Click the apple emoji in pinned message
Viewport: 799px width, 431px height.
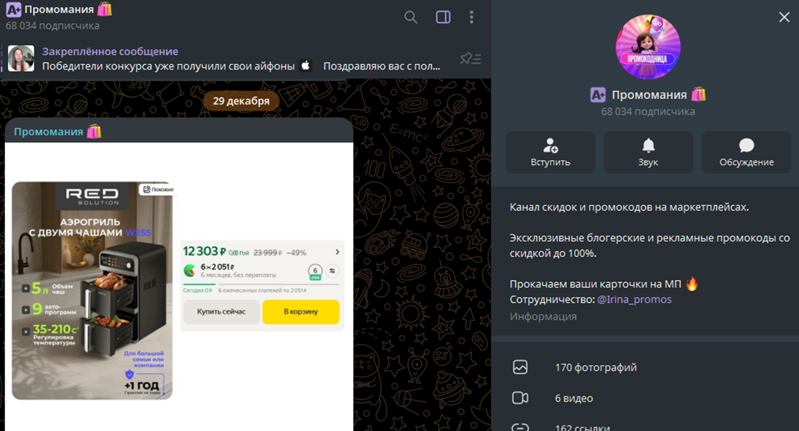(306, 65)
